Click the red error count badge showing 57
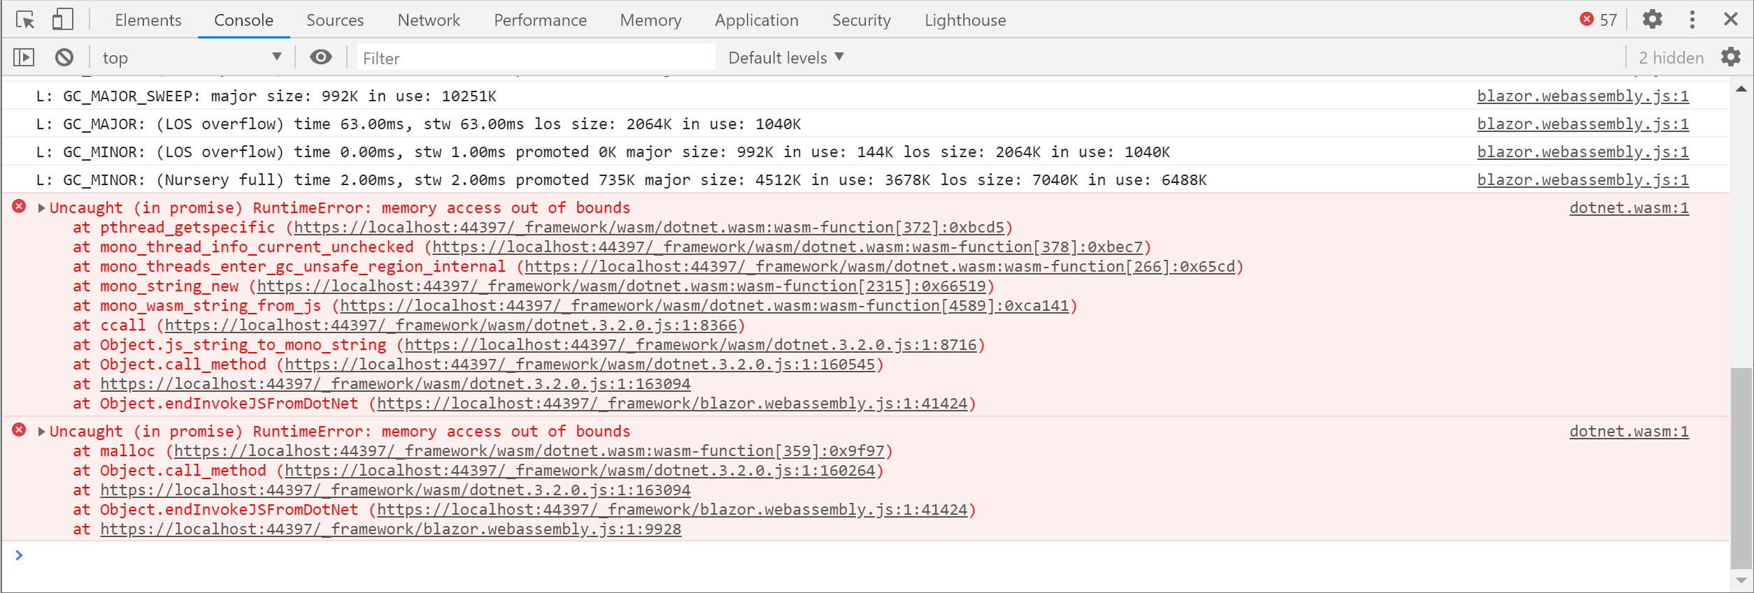The width and height of the screenshot is (1754, 593). tap(1599, 20)
